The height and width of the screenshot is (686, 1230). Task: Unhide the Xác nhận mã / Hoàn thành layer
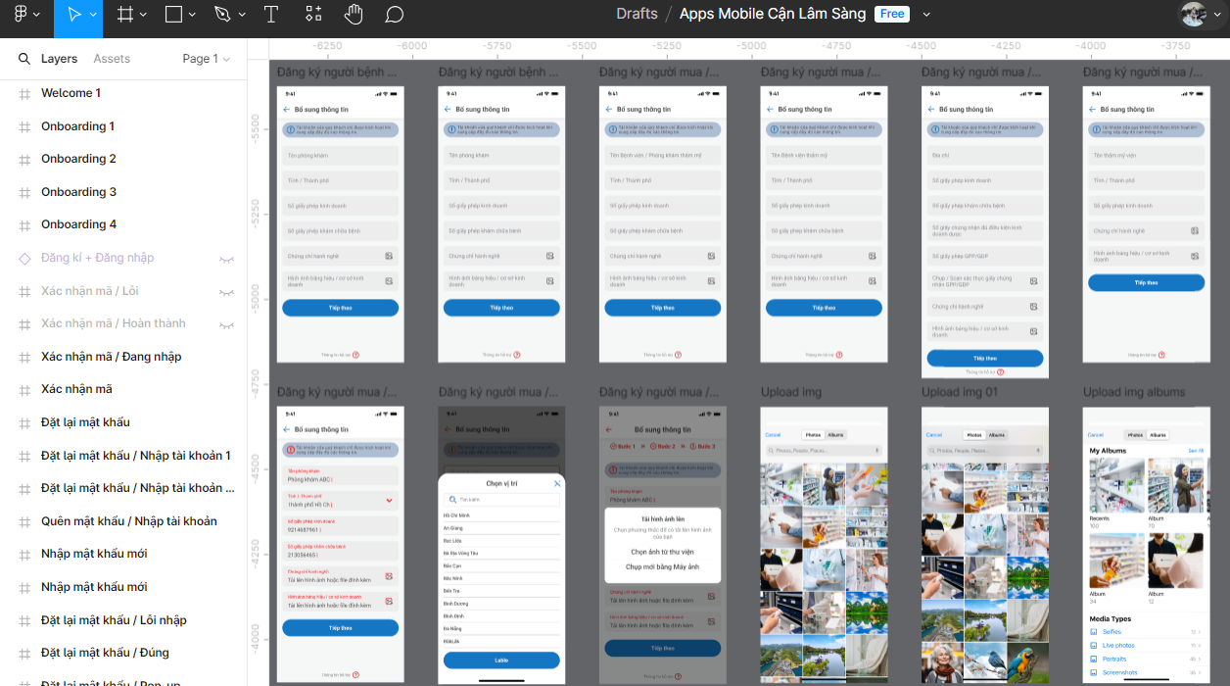(x=226, y=324)
